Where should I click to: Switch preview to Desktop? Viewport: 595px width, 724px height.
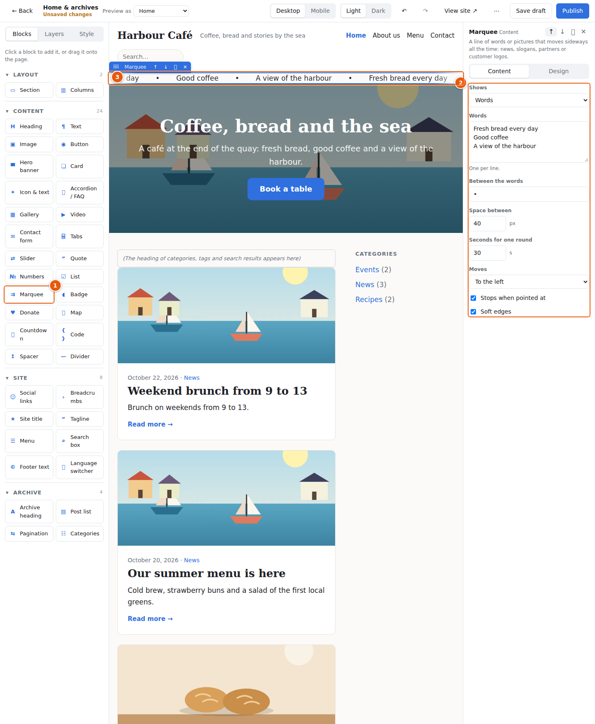tap(288, 11)
